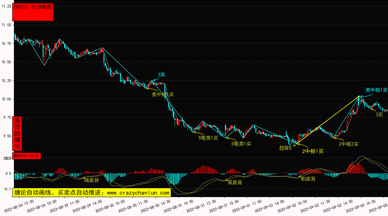Select the 双底背 divergence label on MACD

coord(235,183)
